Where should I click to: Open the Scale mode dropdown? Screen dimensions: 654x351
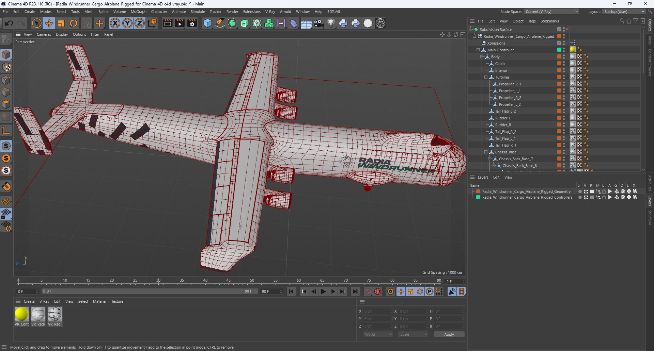pos(413,334)
